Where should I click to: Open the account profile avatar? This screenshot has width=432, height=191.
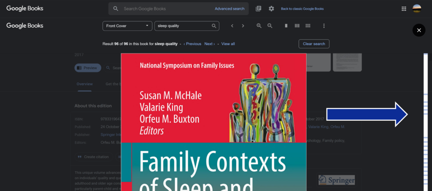click(x=416, y=8)
